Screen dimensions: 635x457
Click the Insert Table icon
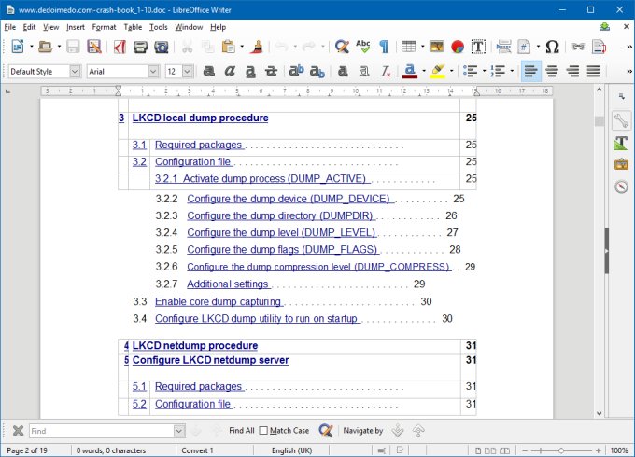click(x=408, y=47)
